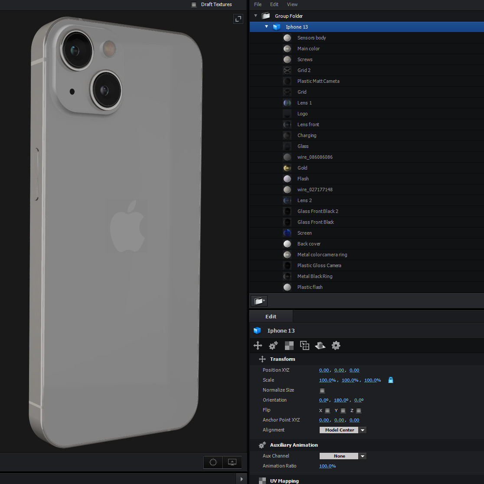
Task: Click the center view crosshair icon
Action: click(213, 462)
